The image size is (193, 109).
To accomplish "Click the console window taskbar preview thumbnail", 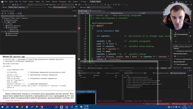I will [86, 97].
